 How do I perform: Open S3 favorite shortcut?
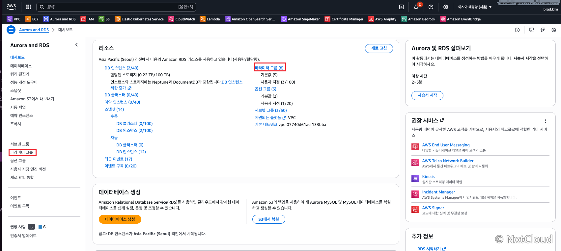point(104,19)
